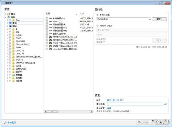Click the scroll right arrow in file list
The image size is (172, 127).
click(x=91, y=112)
